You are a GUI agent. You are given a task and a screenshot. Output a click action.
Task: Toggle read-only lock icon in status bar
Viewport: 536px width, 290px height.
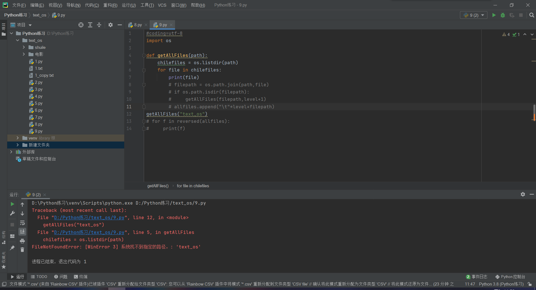pos(530,284)
